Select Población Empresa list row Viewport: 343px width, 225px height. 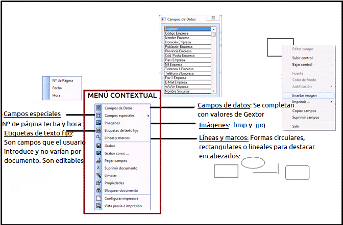188,47
